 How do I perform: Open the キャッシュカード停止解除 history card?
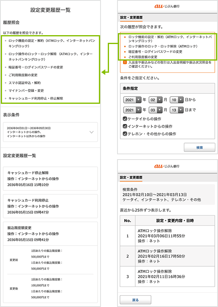50,179
